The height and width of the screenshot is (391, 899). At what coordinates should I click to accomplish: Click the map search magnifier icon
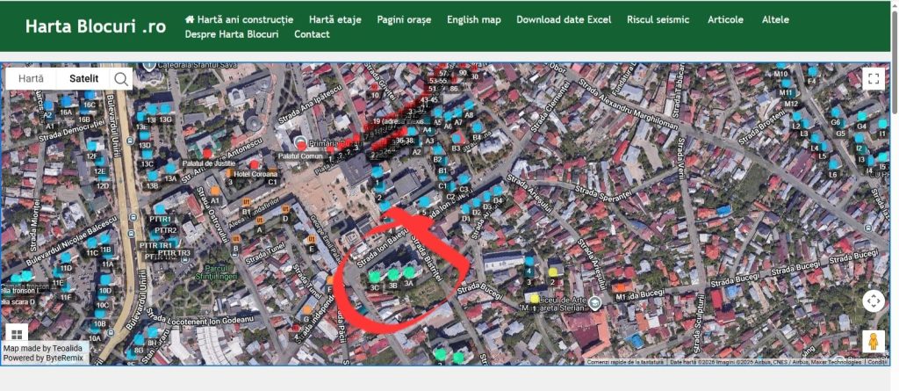(121, 79)
